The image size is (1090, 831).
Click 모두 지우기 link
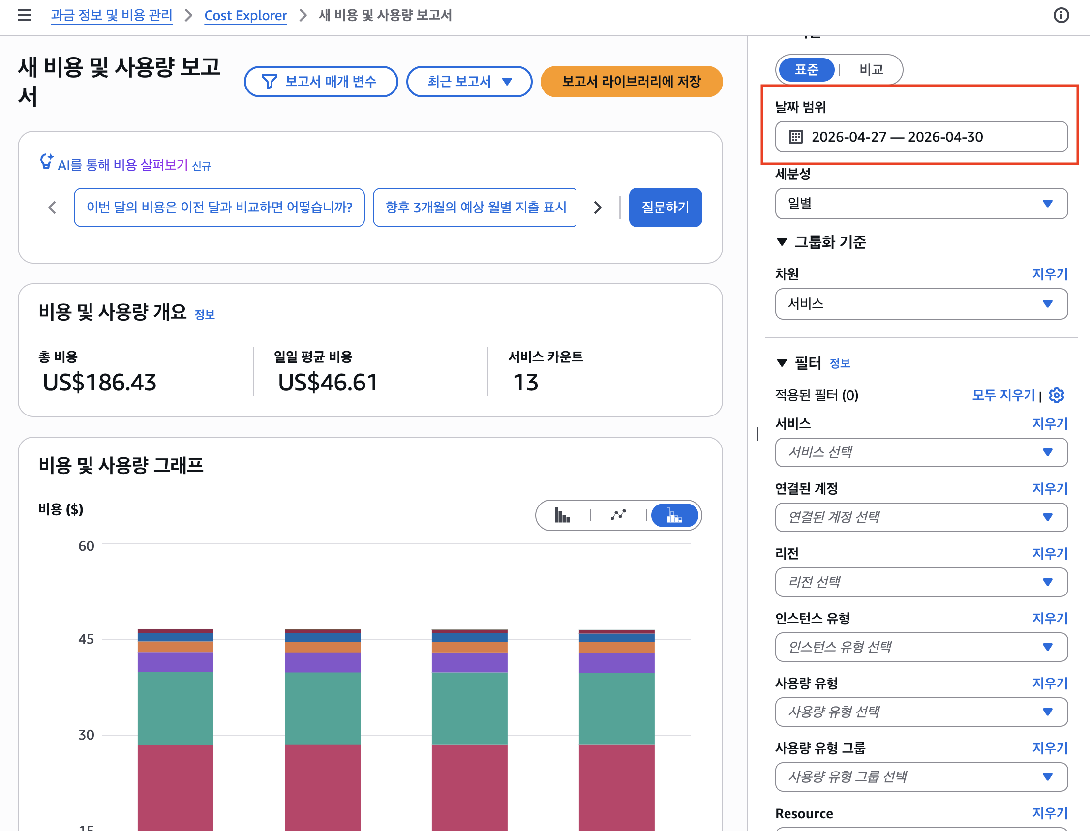tap(1003, 395)
